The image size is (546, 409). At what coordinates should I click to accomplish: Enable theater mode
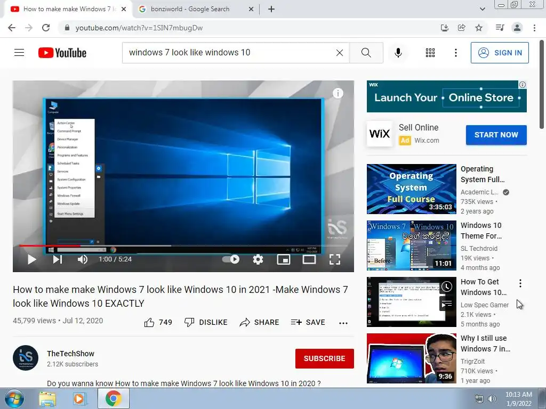tap(309, 259)
